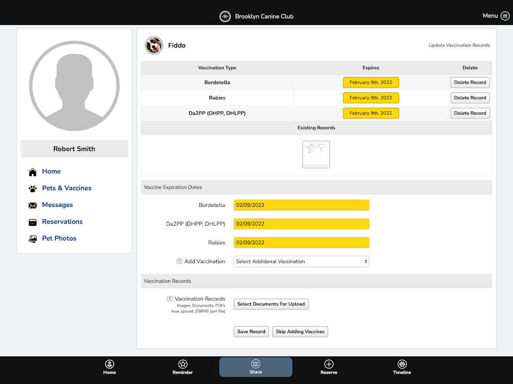Click the house icon beside Home
The image size is (513, 384).
(x=33, y=172)
